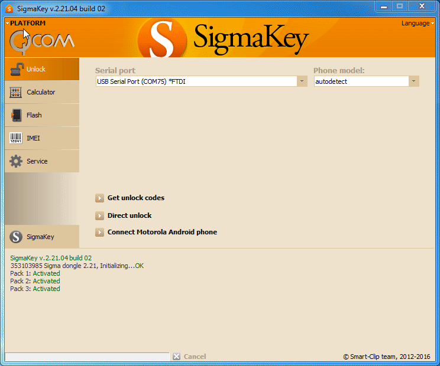
Task: Click the IMEI barcode icon
Action: pyautogui.click(x=16, y=138)
